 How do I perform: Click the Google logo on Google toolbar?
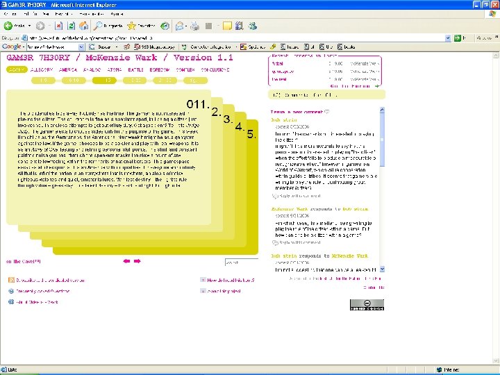(12, 47)
